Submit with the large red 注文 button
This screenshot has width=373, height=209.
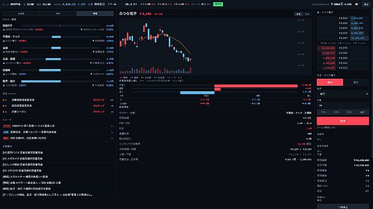pyautogui.click(x=343, y=121)
